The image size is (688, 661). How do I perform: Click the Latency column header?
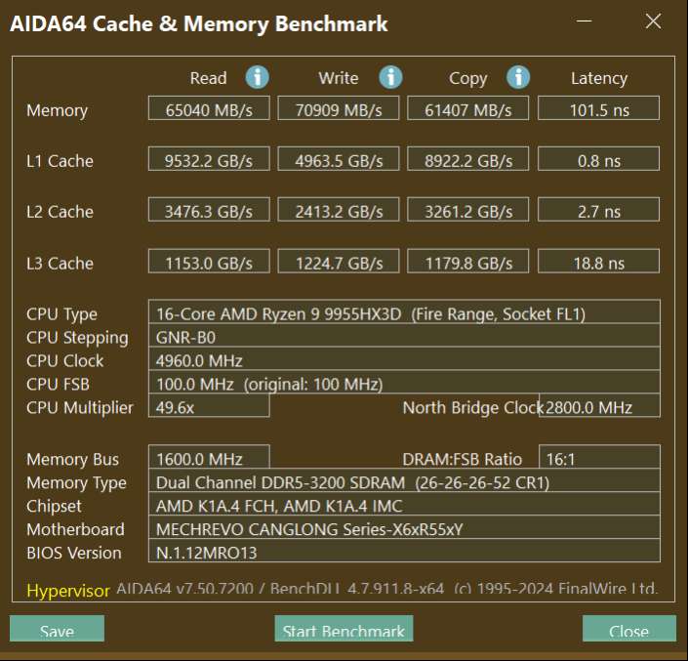[599, 79]
